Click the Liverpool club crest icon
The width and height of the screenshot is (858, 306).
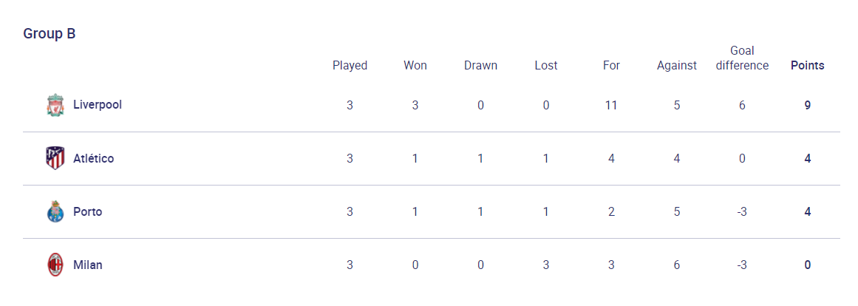(x=55, y=105)
